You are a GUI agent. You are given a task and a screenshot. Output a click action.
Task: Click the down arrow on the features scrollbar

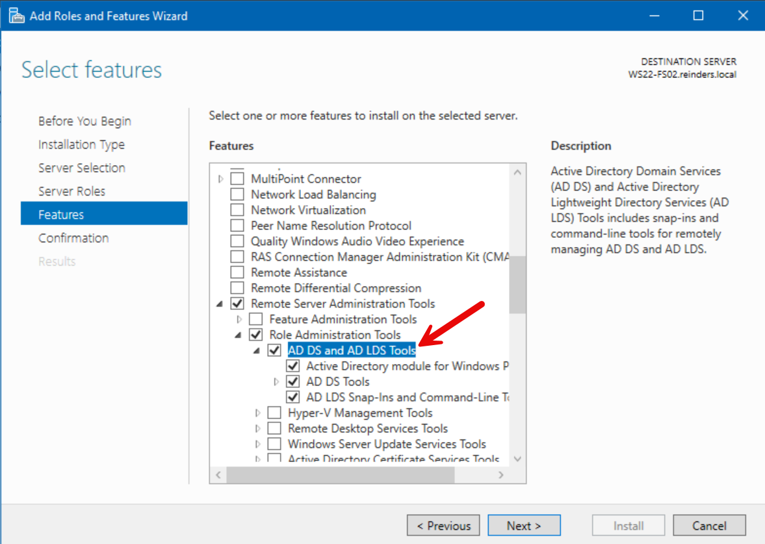[x=517, y=458]
